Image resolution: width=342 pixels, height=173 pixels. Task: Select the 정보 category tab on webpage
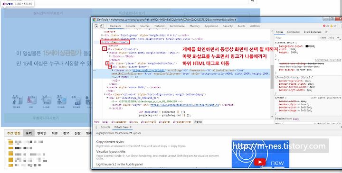[66, 133]
